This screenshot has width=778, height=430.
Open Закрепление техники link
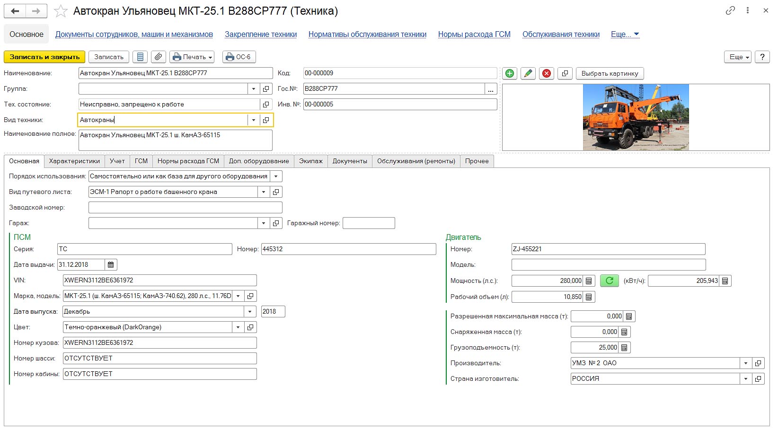261,35
